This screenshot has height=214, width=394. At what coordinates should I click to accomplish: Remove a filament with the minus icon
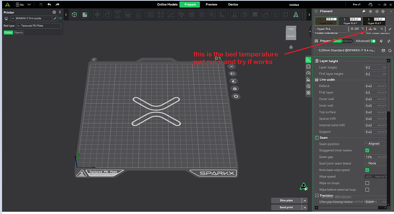click(x=377, y=11)
